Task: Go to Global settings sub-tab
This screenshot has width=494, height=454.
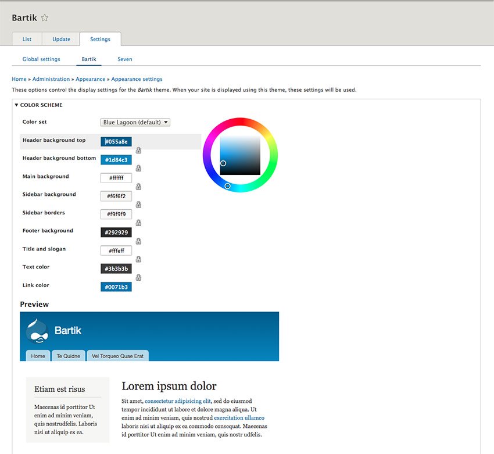Action: coord(41,59)
